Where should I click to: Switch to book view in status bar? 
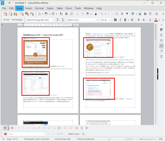pyautogui.click(x=132, y=139)
